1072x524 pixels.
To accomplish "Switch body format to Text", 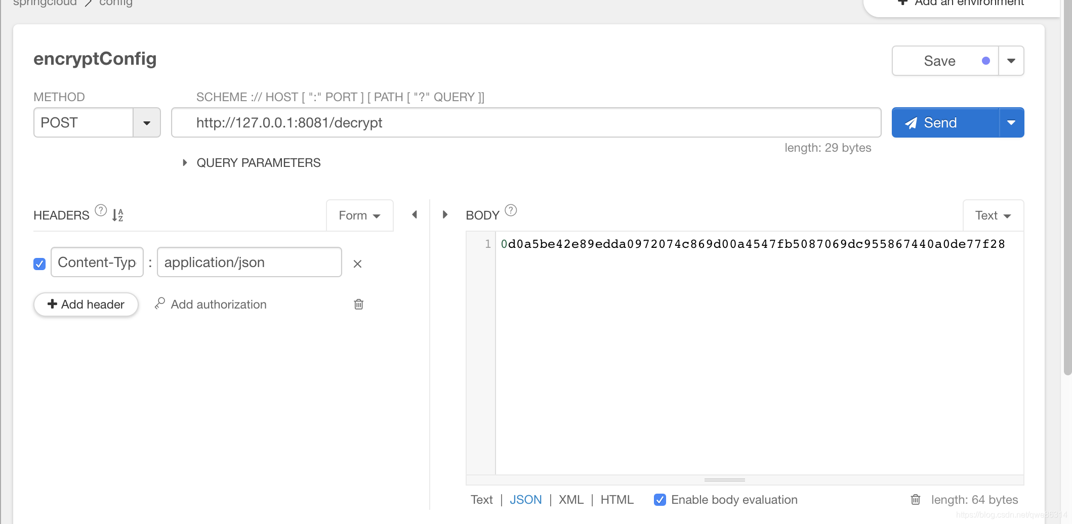I will [481, 500].
